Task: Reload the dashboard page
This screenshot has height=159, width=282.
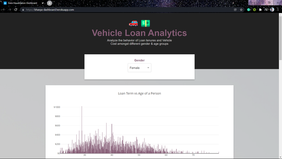Action: pyautogui.click(x=16, y=10)
